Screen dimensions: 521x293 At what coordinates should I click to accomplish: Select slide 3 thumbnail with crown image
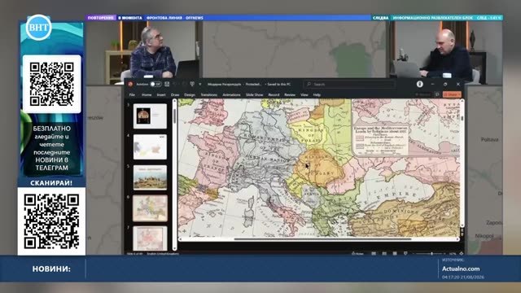tap(150, 116)
